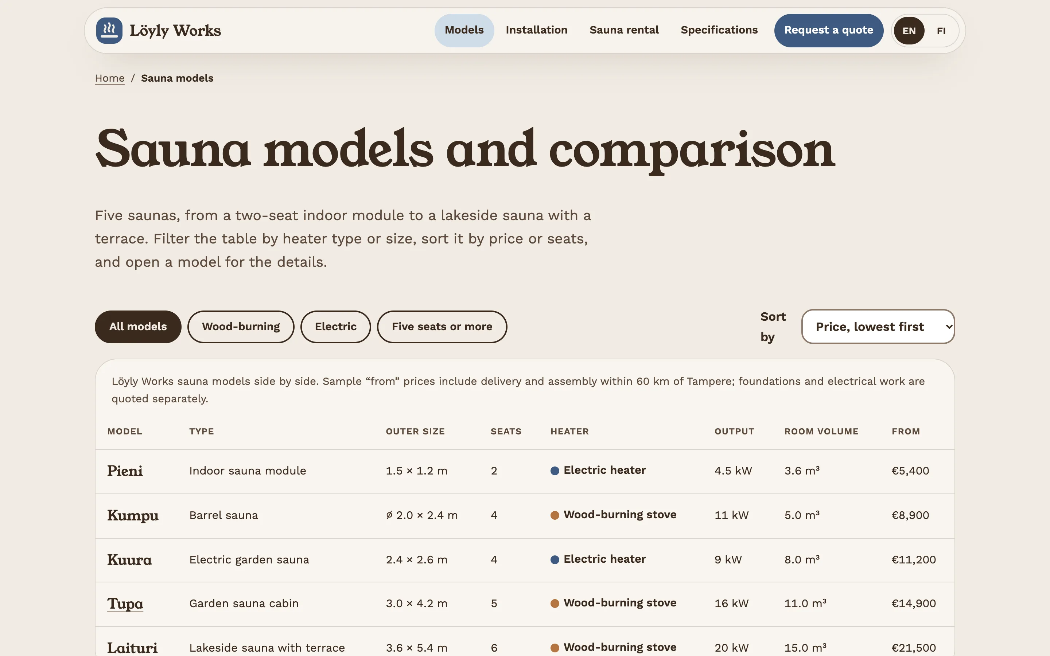Click Wood-burning stove text in Kumpu row

coord(620,515)
